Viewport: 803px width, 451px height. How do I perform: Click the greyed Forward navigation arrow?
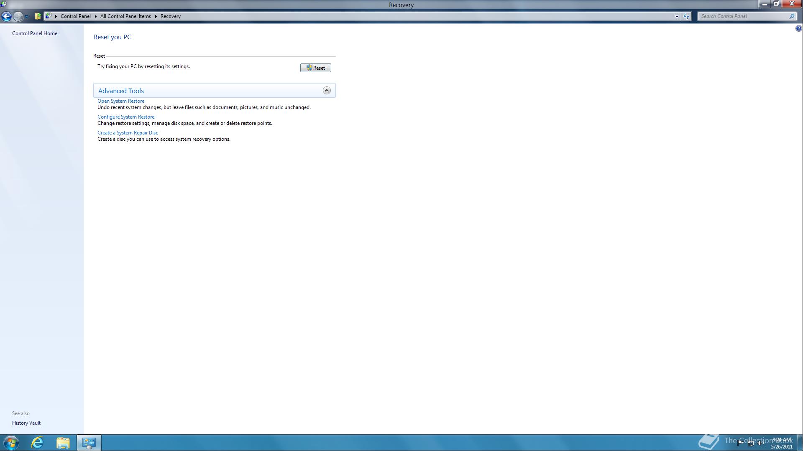18,16
